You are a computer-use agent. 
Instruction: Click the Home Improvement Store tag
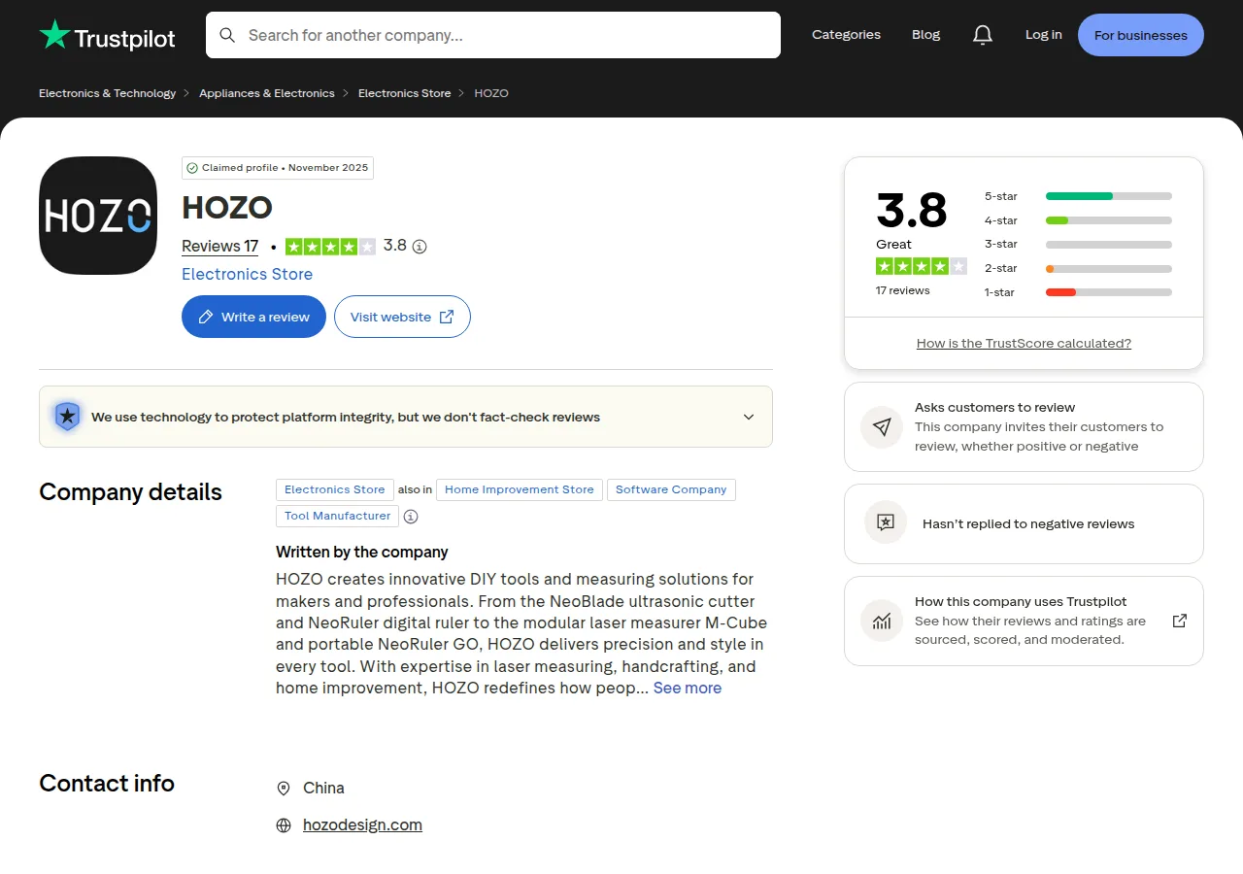pos(520,490)
